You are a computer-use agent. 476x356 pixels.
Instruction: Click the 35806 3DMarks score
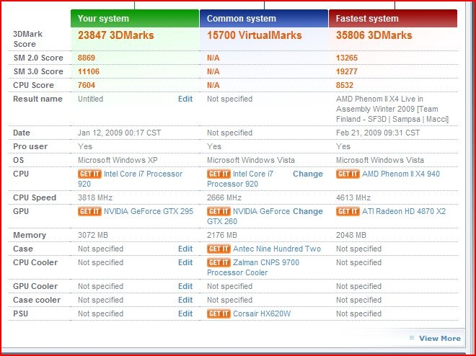[x=374, y=35]
